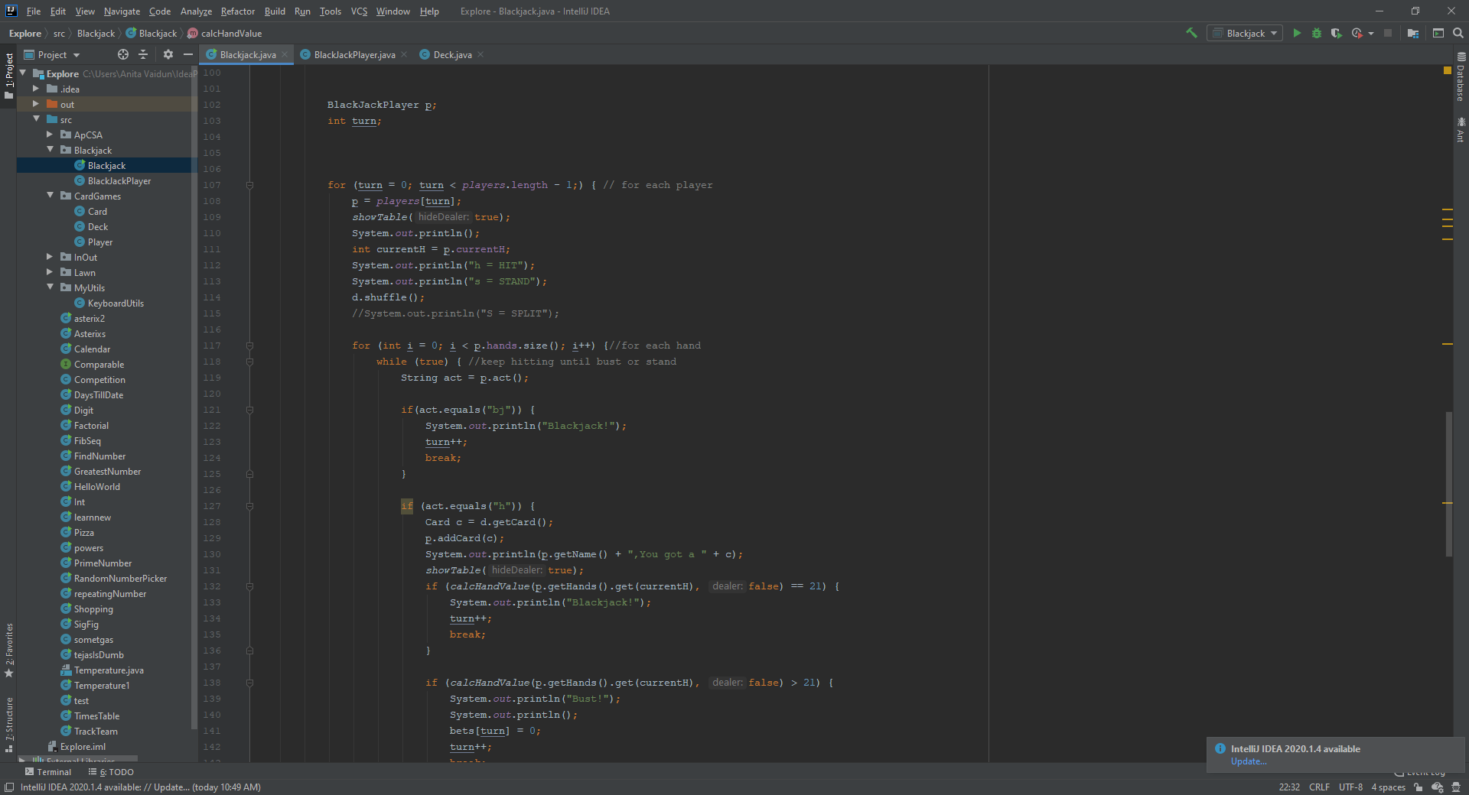This screenshot has width=1469, height=795.
Task: Start debugging with the green bug icon
Action: pyautogui.click(x=1317, y=33)
